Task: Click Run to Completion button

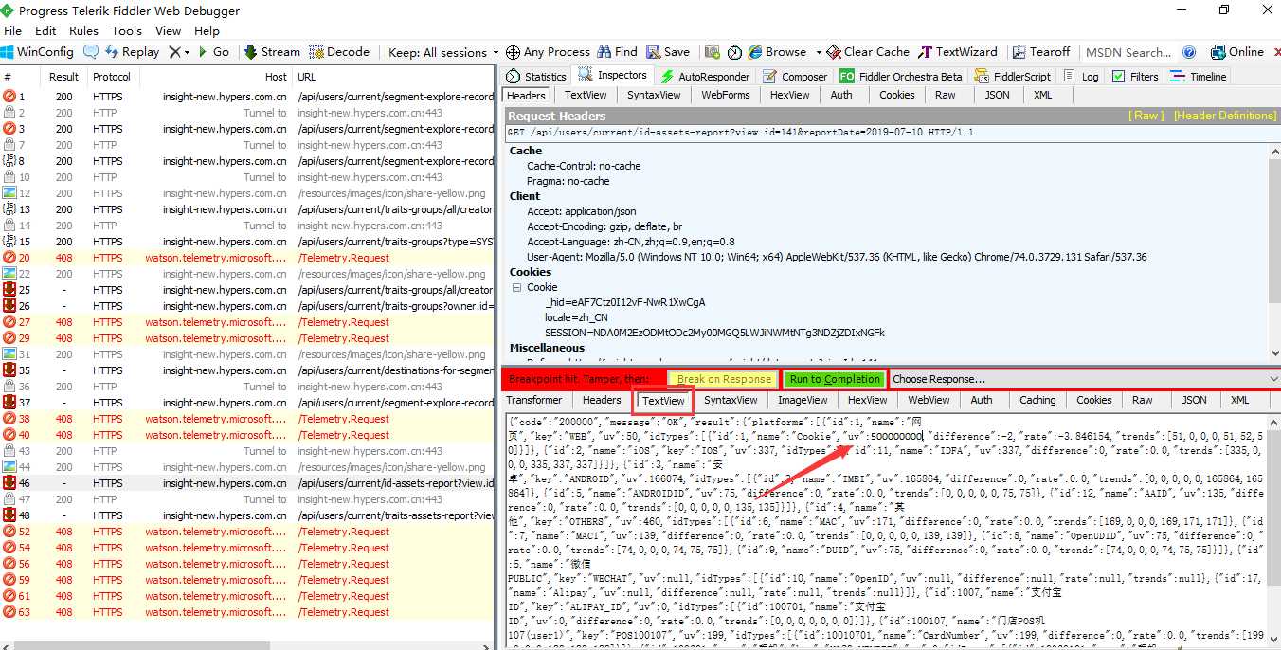Action: (835, 379)
